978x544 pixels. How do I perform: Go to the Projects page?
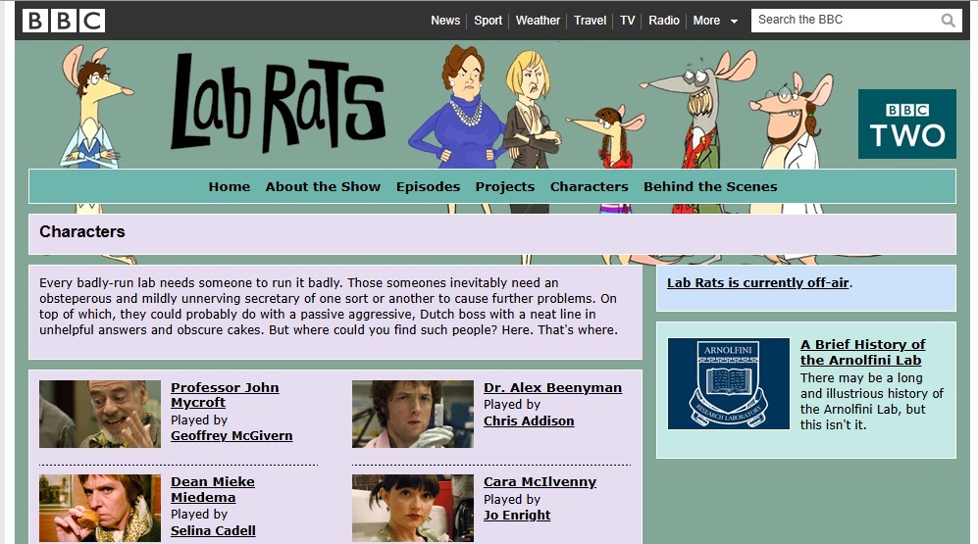coord(505,186)
